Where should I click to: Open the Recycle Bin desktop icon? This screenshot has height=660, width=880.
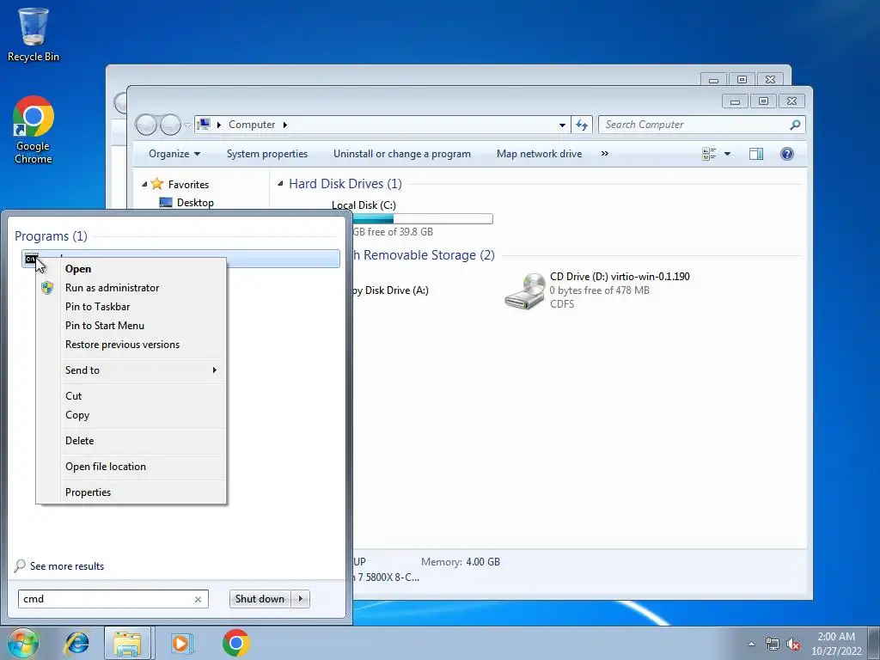[x=34, y=34]
